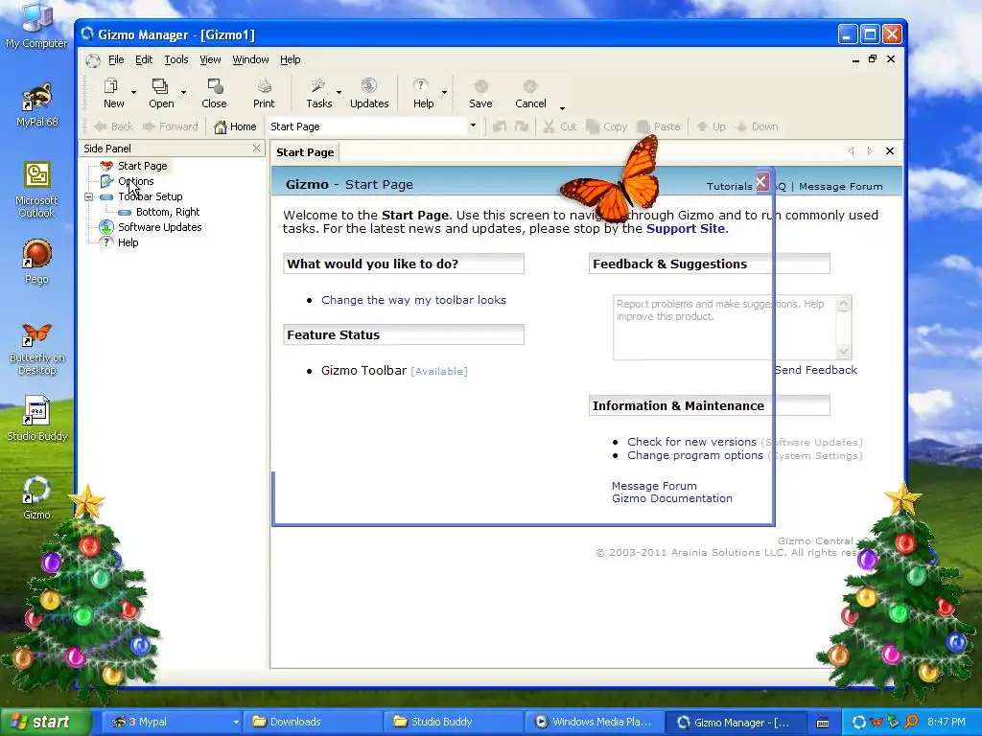Open the Window menu

[250, 59]
